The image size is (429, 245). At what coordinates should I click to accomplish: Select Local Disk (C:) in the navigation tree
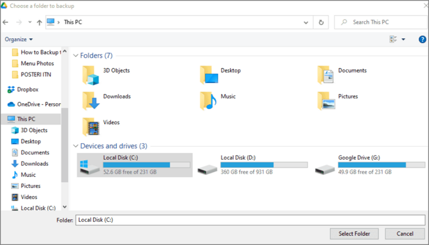click(x=33, y=208)
